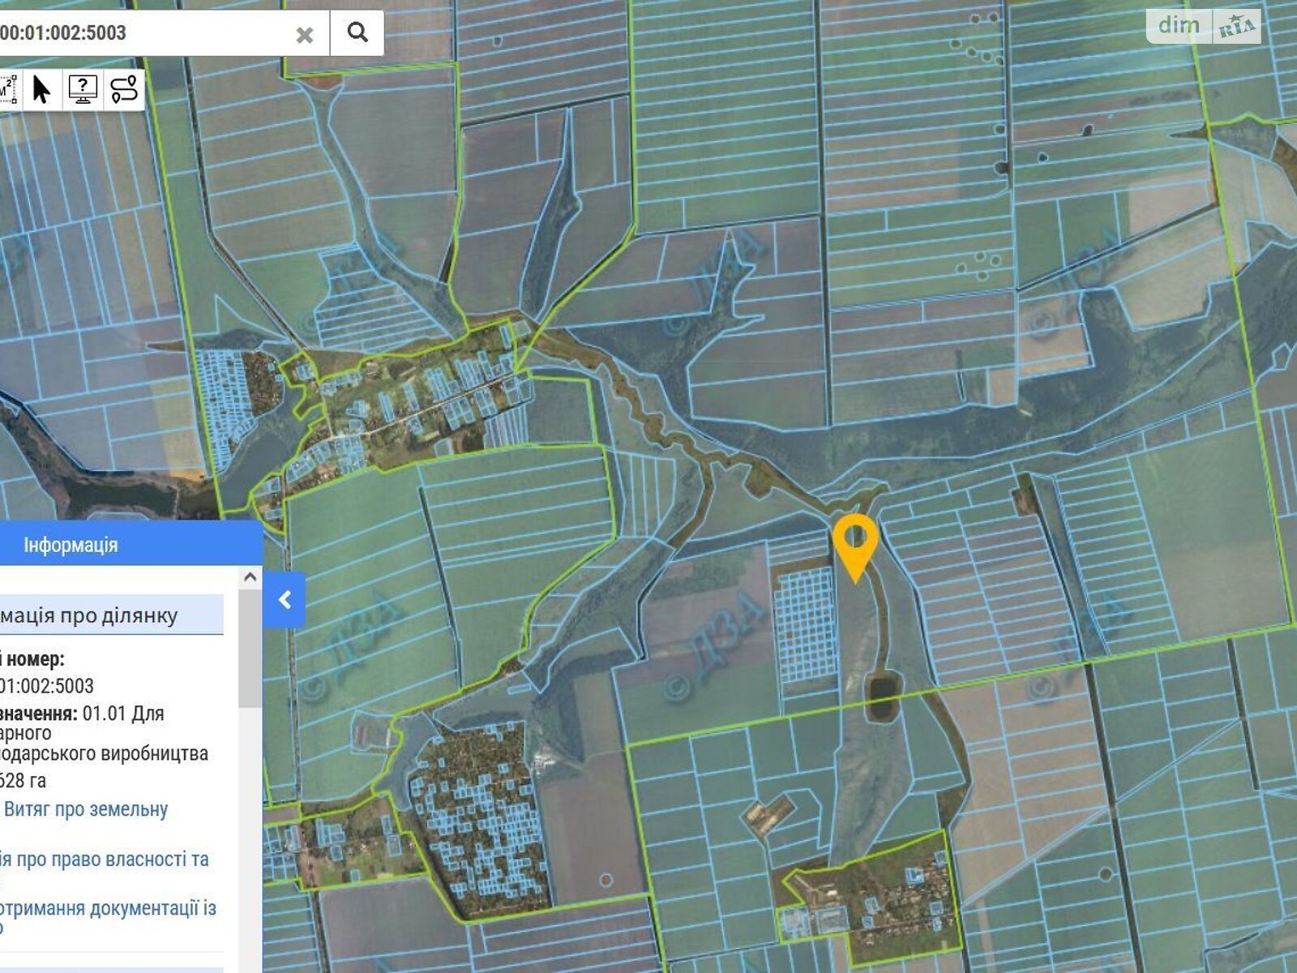The width and height of the screenshot is (1297, 973).
Task: Click the magnifier search button
Action: (357, 32)
